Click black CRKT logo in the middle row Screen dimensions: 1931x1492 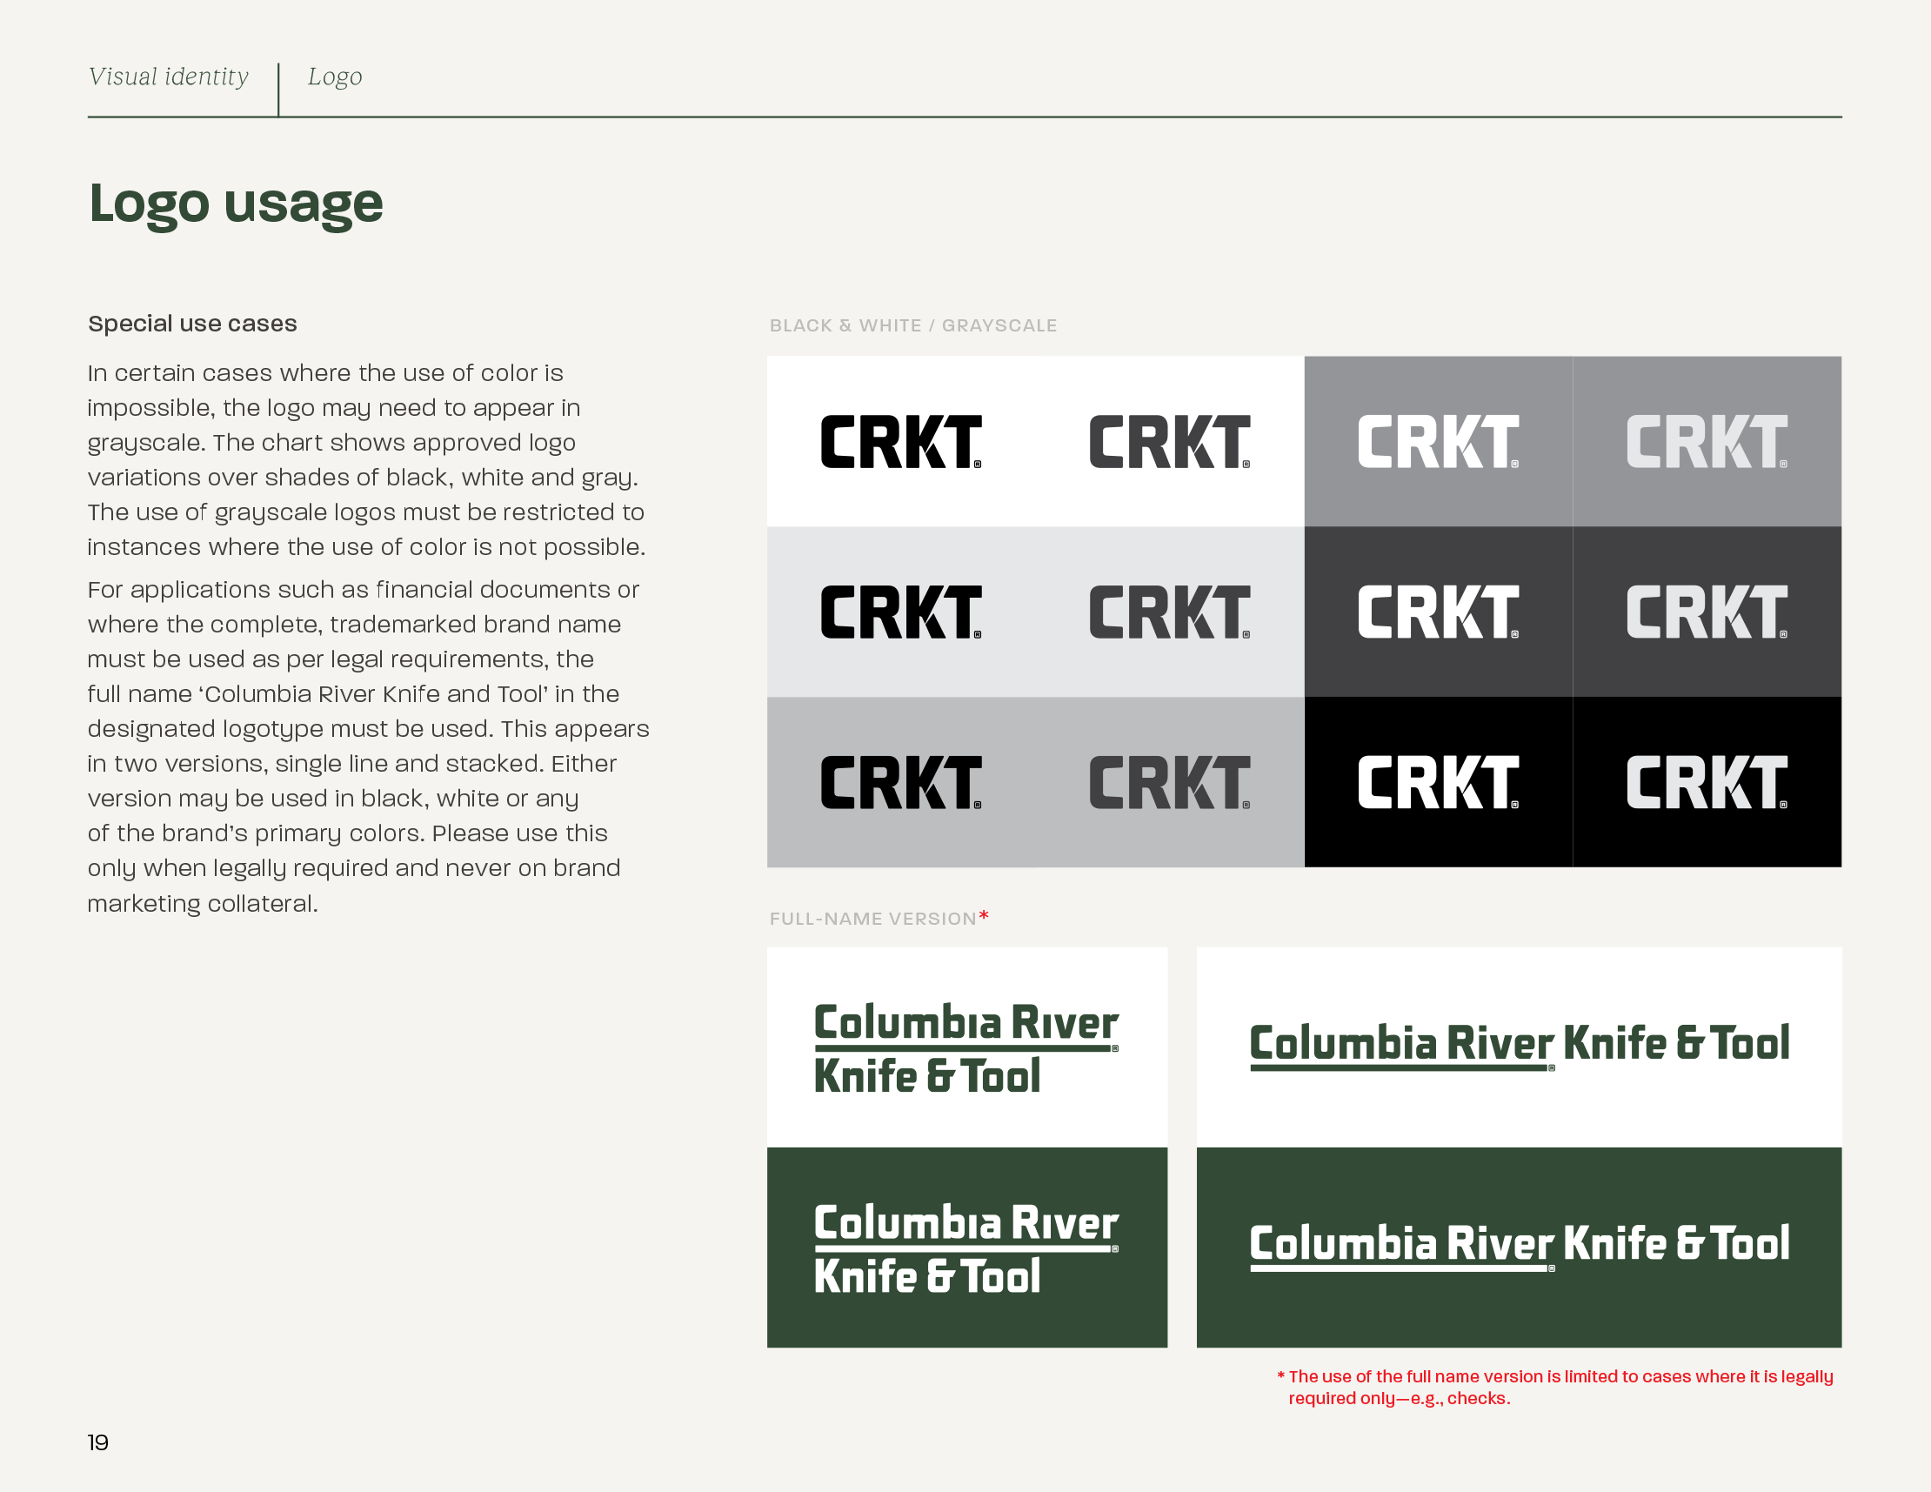(901, 611)
